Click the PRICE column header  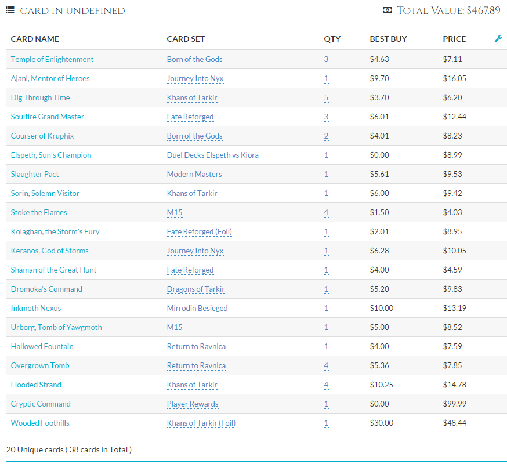(x=454, y=39)
